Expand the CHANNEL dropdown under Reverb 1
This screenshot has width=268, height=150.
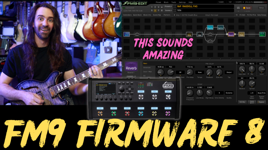(x=131, y=76)
